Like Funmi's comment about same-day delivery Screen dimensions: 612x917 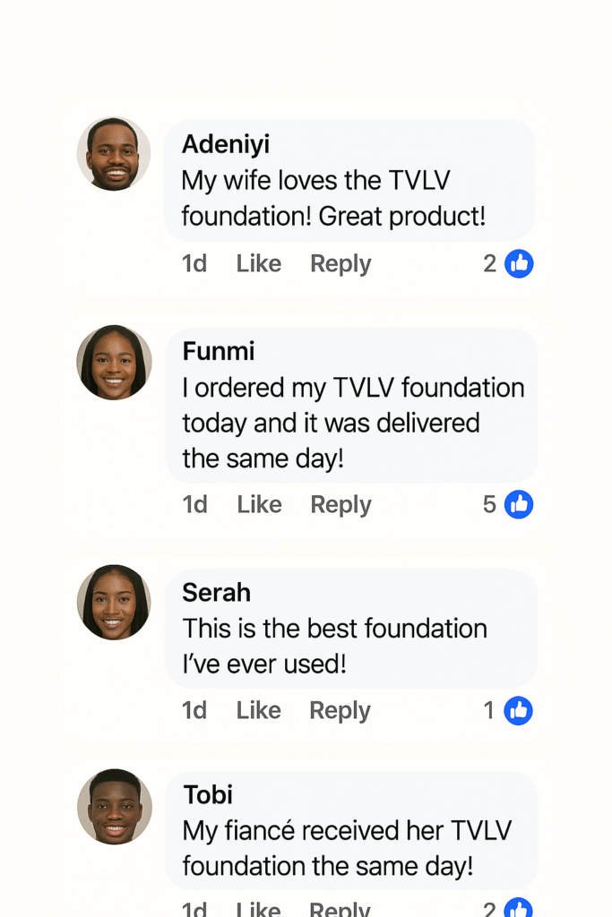tap(259, 504)
